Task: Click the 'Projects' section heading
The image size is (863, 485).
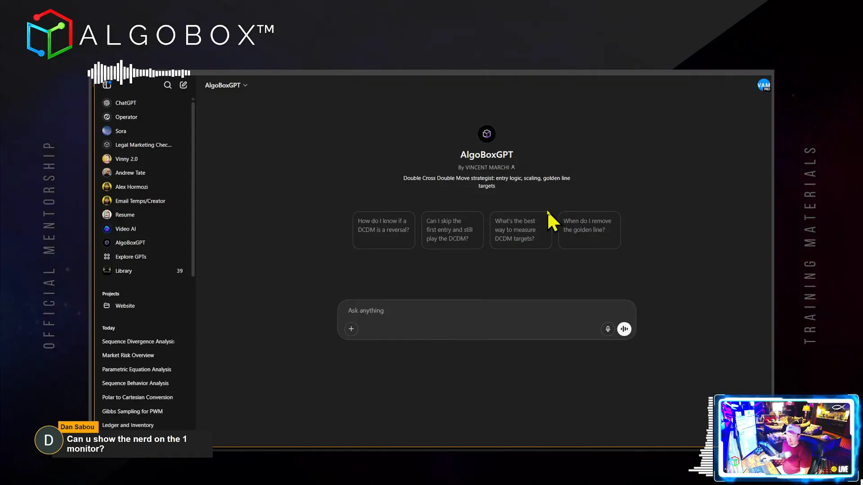Action: click(x=111, y=294)
